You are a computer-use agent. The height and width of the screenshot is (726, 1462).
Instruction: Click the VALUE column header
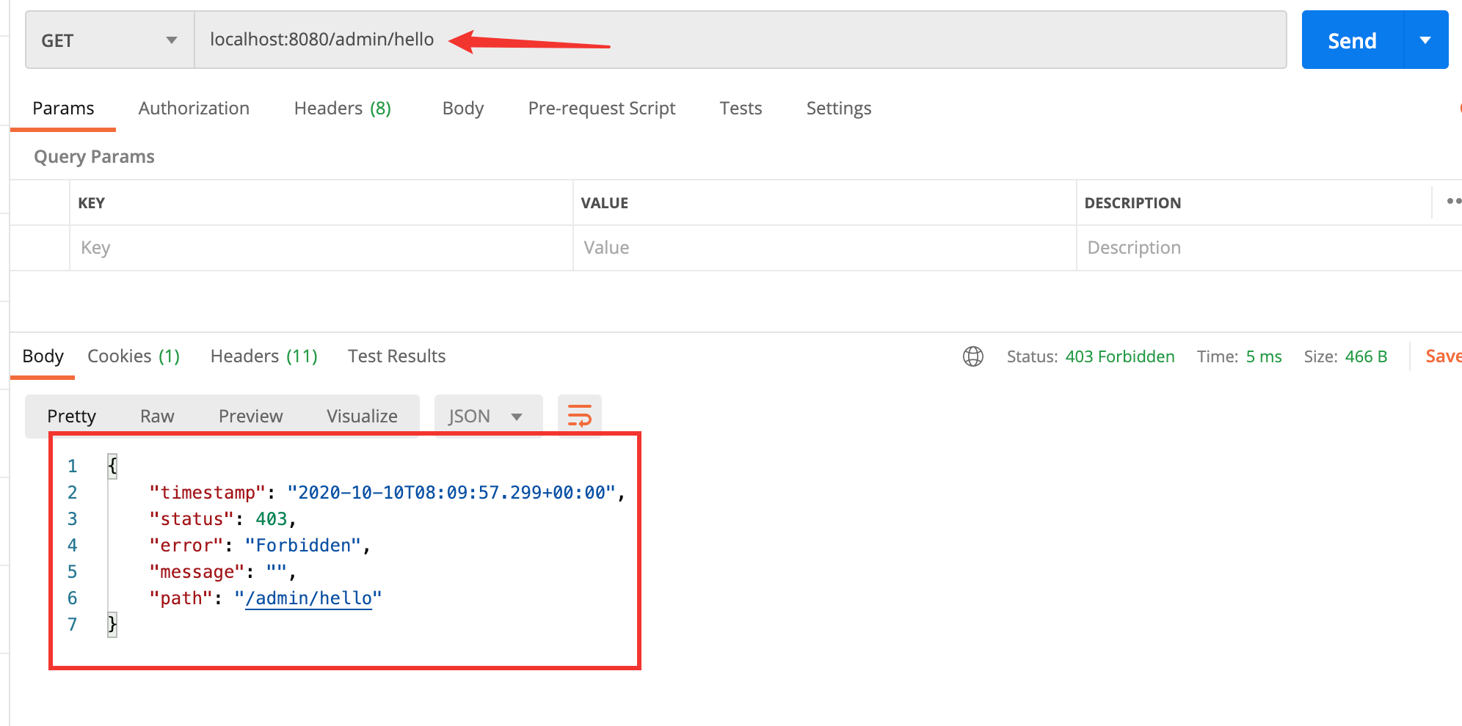click(x=605, y=203)
